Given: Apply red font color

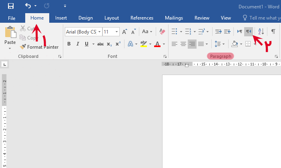Looking at the screenshot, I should (x=157, y=44).
